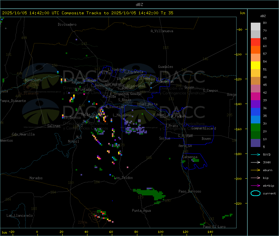Select the green 20-30 dBZ color swatch
This screenshot has height=236, width=279.
[x=255, y=127]
